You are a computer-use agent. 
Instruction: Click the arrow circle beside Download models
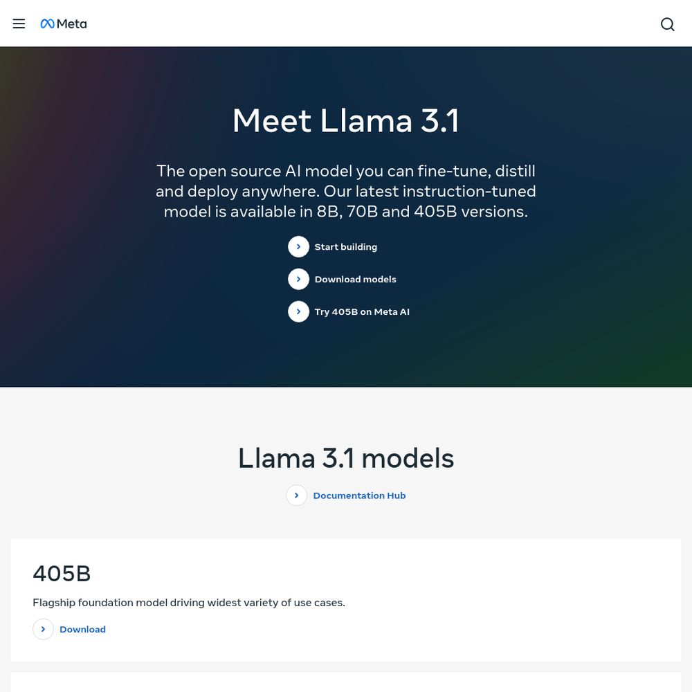click(299, 280)
